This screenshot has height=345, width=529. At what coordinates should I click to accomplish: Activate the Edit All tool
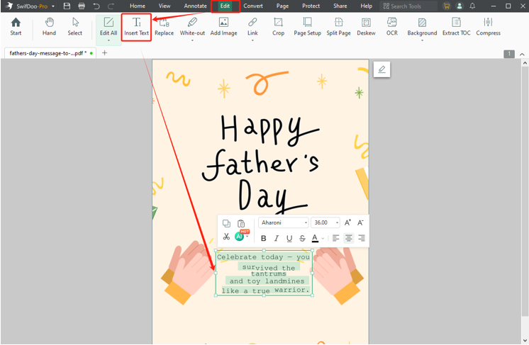coord(108,27)
